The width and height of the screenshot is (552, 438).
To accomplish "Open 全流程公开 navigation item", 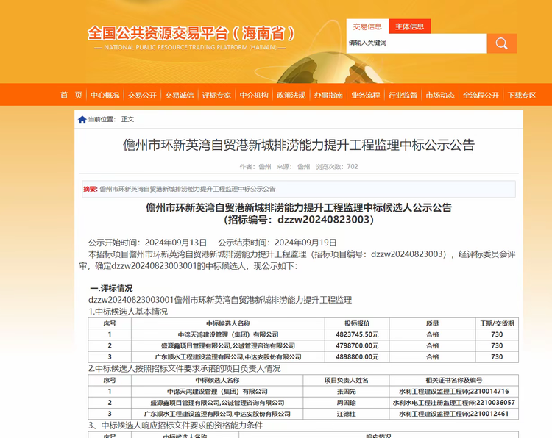I will click(x=481, y=95).
